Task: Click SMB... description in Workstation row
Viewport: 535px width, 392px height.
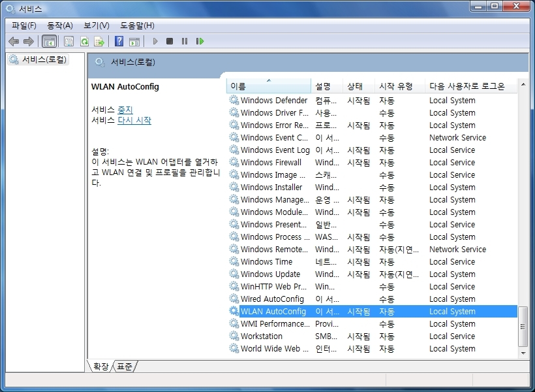Action: coord(326,336)
